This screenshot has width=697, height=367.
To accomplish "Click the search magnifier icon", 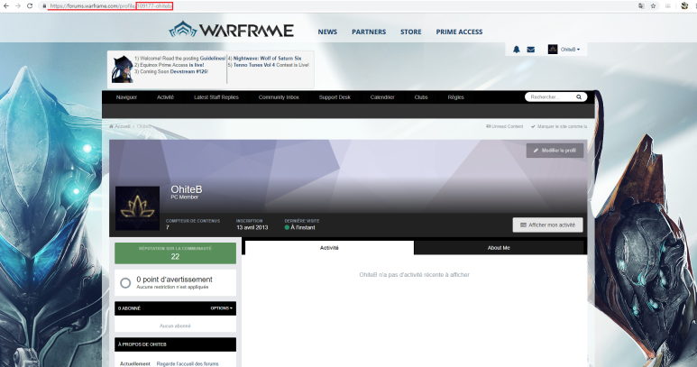I will (579, 96).
